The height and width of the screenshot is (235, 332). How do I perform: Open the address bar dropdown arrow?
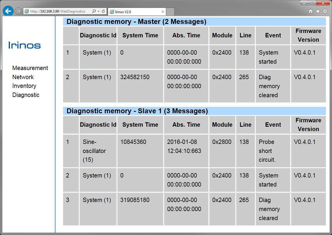click(98, 11)
